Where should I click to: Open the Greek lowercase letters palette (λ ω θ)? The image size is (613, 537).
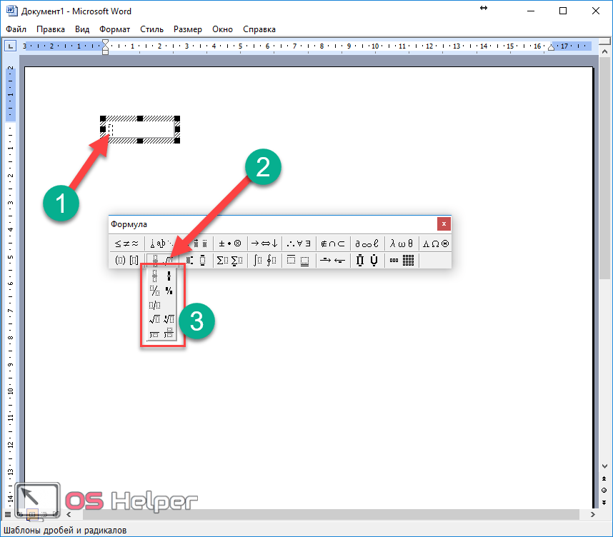402,244
